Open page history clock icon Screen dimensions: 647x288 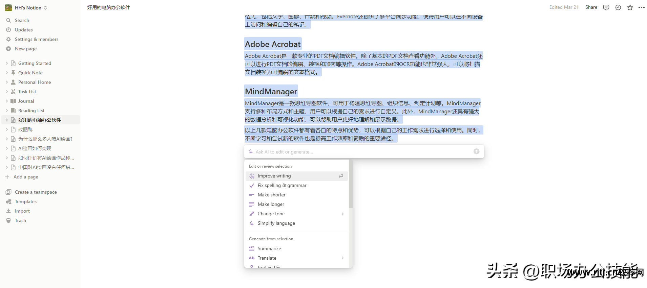[618, 7]
